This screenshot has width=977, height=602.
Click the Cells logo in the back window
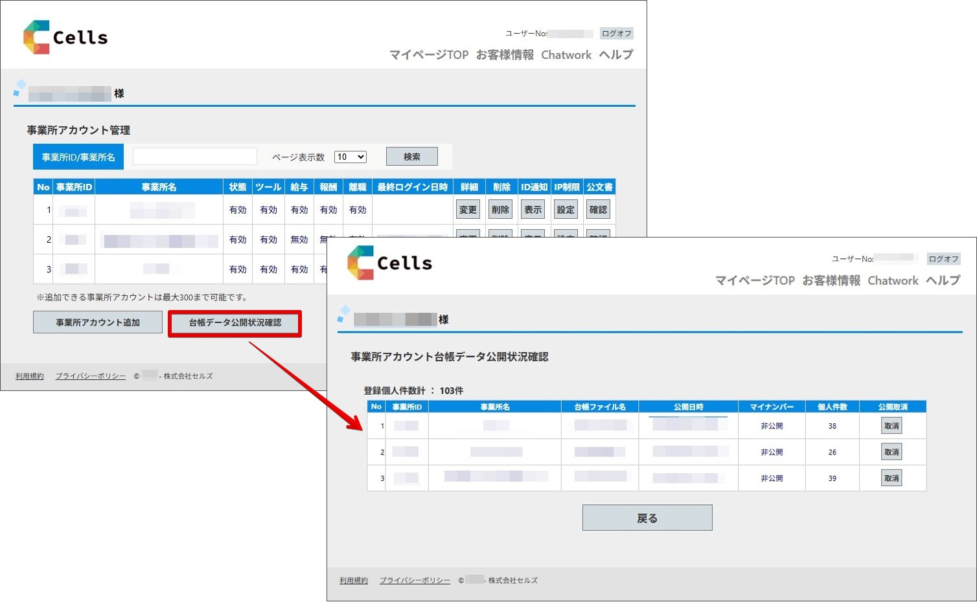(x=65, y=37)
